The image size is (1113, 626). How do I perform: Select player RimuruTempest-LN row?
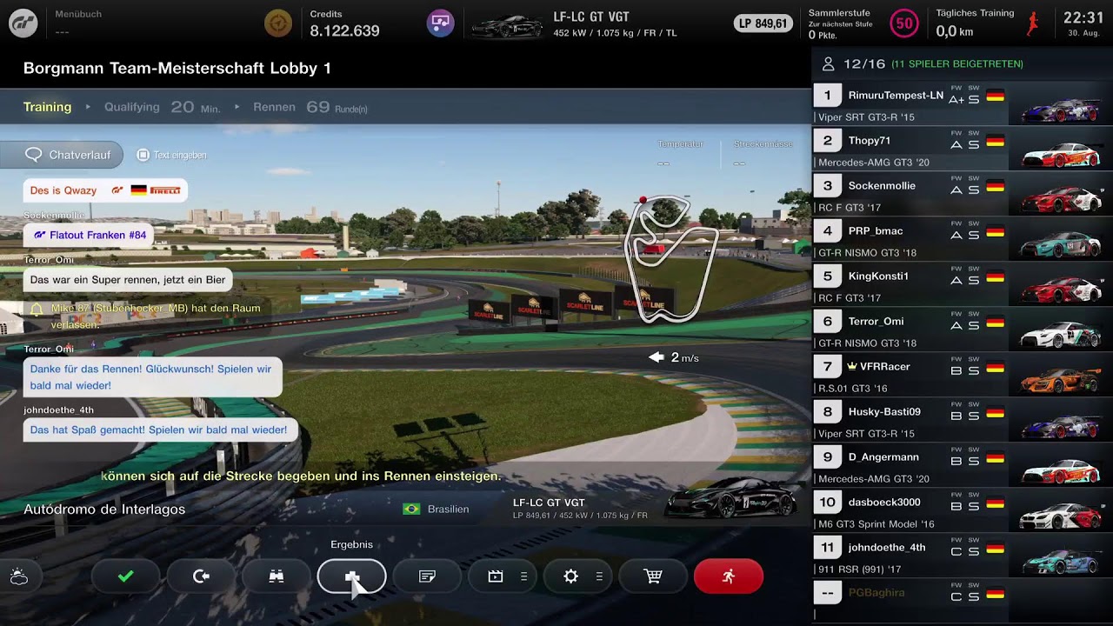[x=963, y=103]
